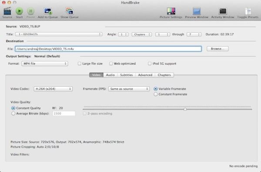Open the Framerate Same as source dropdown

point(129,89)
